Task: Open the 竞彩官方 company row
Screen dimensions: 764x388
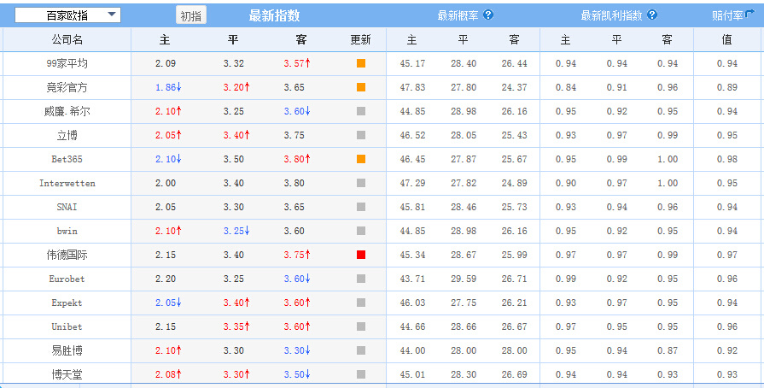Action: coord(382,87)
